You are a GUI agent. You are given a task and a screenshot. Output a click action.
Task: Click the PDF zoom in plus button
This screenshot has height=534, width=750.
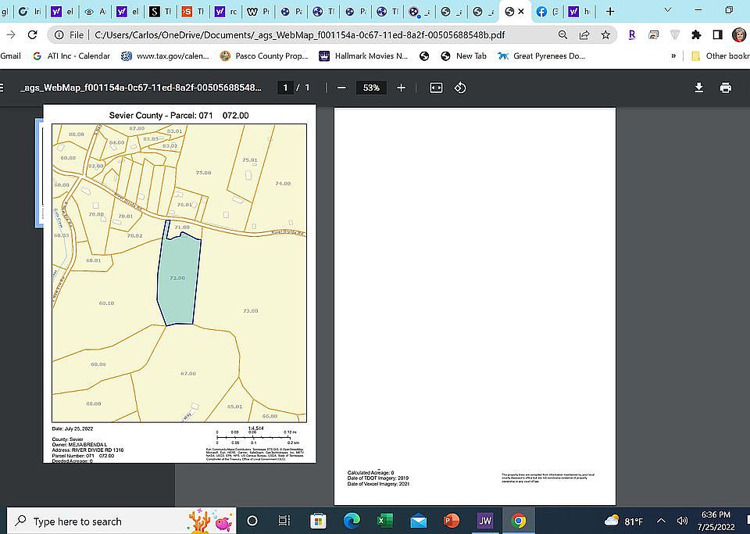401,88
